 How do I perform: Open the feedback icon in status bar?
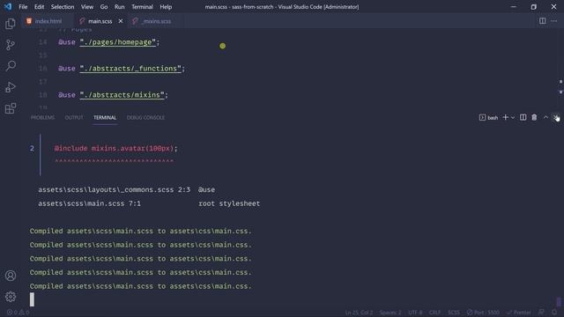tap(541, 313)
